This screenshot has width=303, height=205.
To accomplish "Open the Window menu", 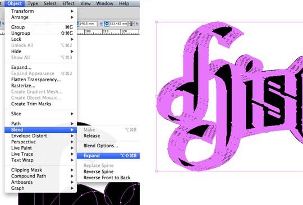I will pos(104,3).
